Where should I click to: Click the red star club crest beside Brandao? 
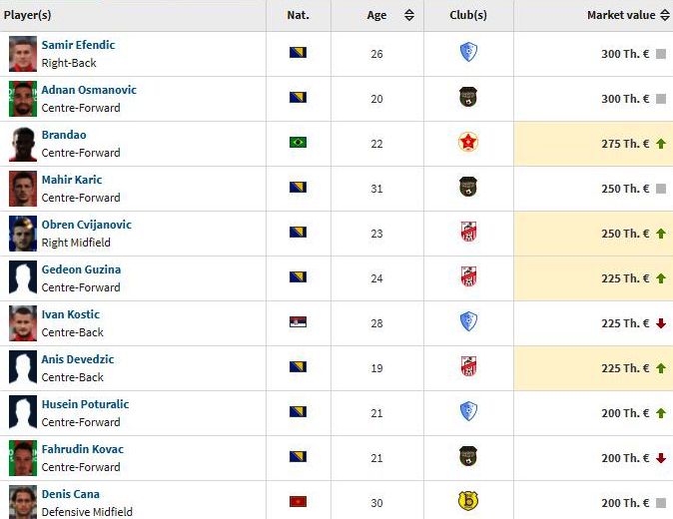pos(468,142)
